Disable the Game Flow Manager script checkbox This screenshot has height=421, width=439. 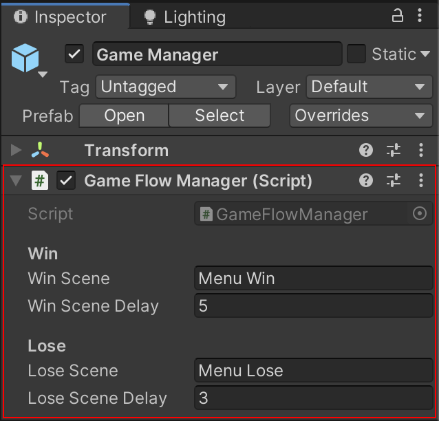(x=66, y=181)
